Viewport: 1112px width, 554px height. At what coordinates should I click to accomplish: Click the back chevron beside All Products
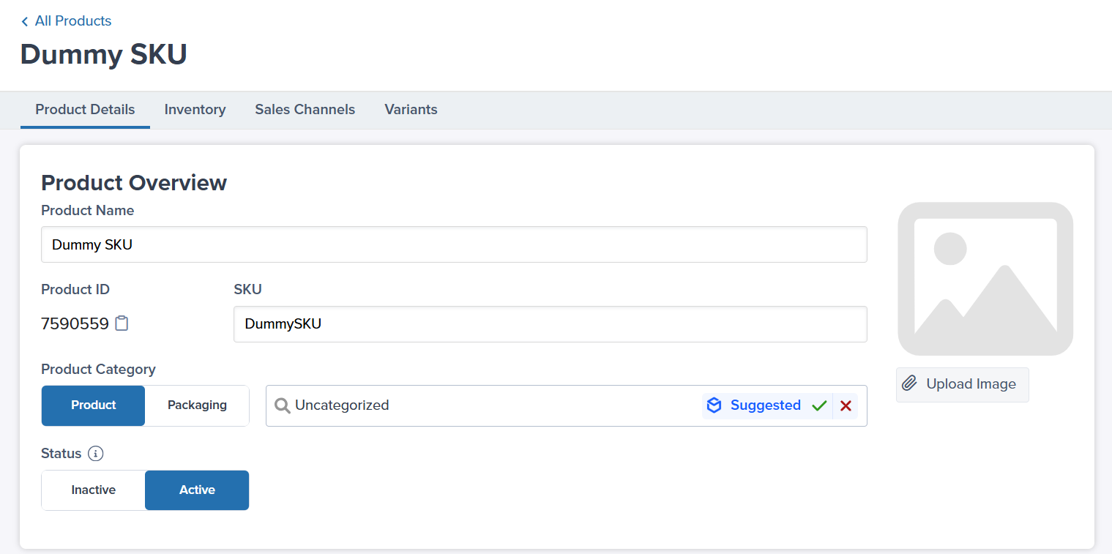click(x=24, y=21)
